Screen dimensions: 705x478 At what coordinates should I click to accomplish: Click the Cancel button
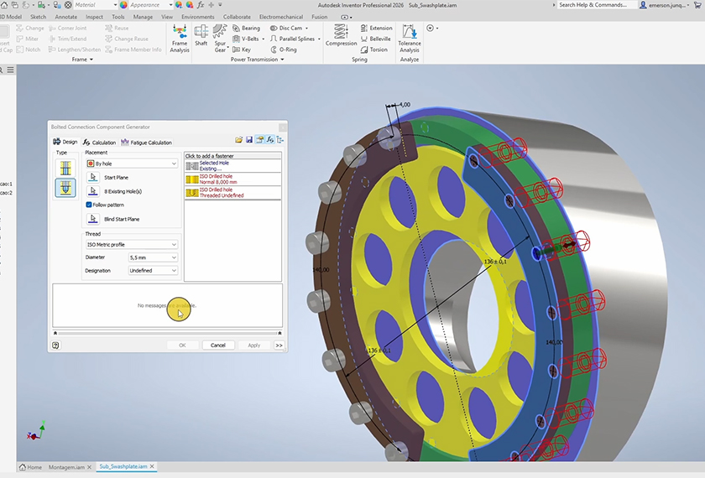click(217, 346)
